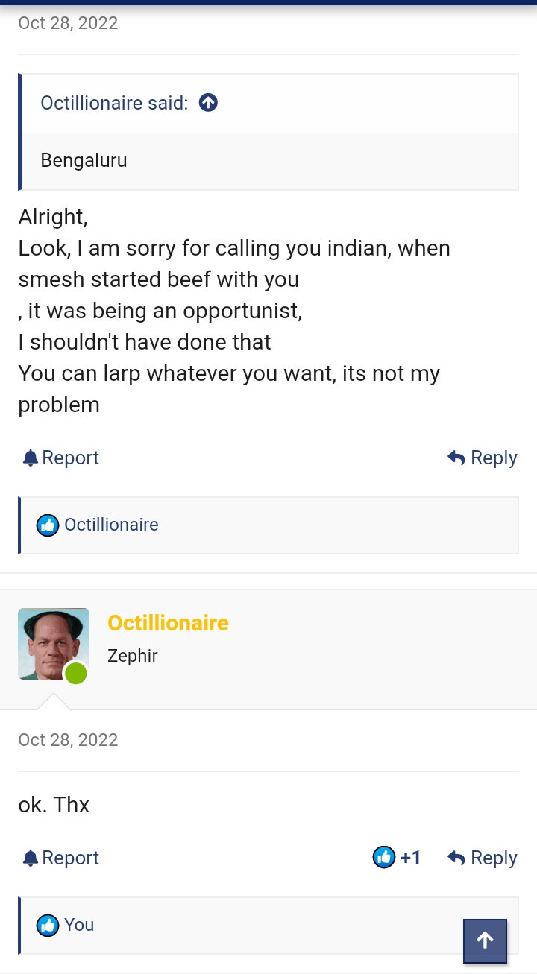537x974 pixels.
Task: Reply to the "Alright, Look" apology post
Action: pos(483,458)
